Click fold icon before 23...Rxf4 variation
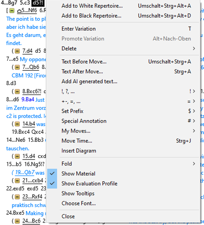Viewport: 204px width, 225px height. [x=17, y=197]
